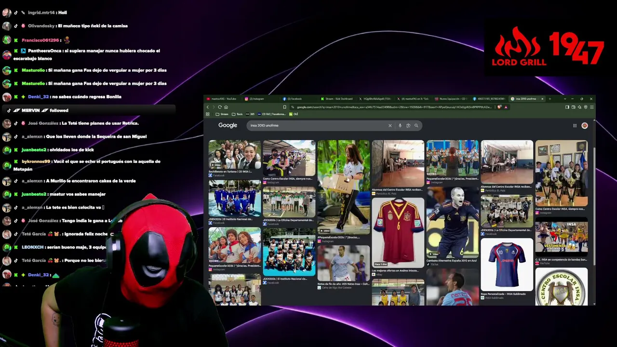Open the JDEN2026 blue team court photo
Image resolution: width=617 pixels, height=347 pixels.
235,199
